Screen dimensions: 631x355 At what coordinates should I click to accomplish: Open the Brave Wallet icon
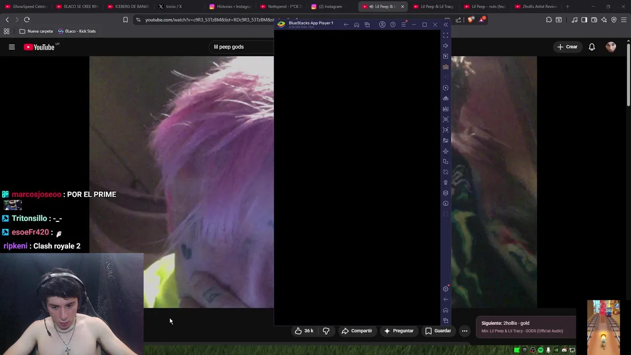tap(594, 20)
